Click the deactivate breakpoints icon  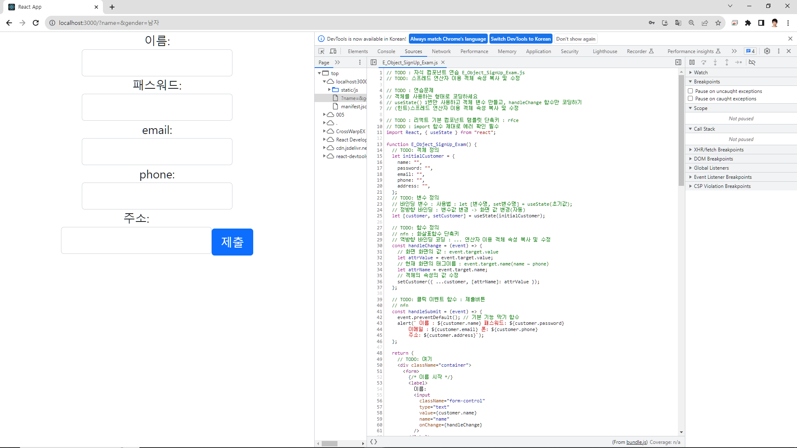(752, 62)
